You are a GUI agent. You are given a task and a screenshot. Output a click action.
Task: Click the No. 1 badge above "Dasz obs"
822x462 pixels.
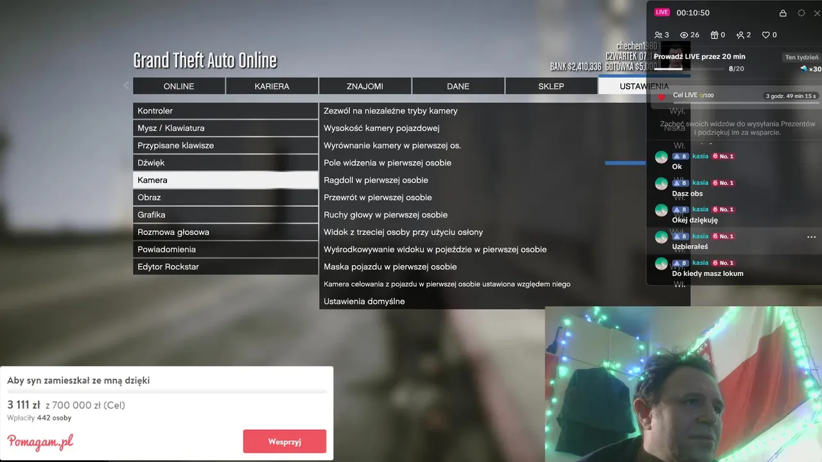click(x=722, y=183)
